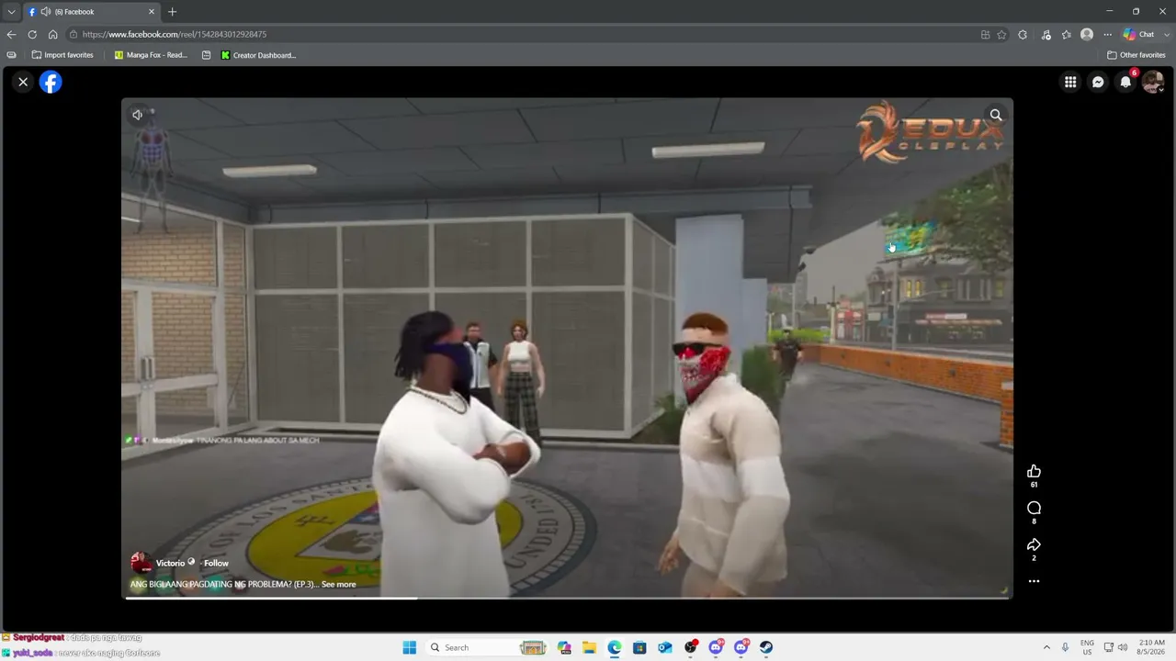Open the favorites bar toggle icon at left

coord(11,55)
